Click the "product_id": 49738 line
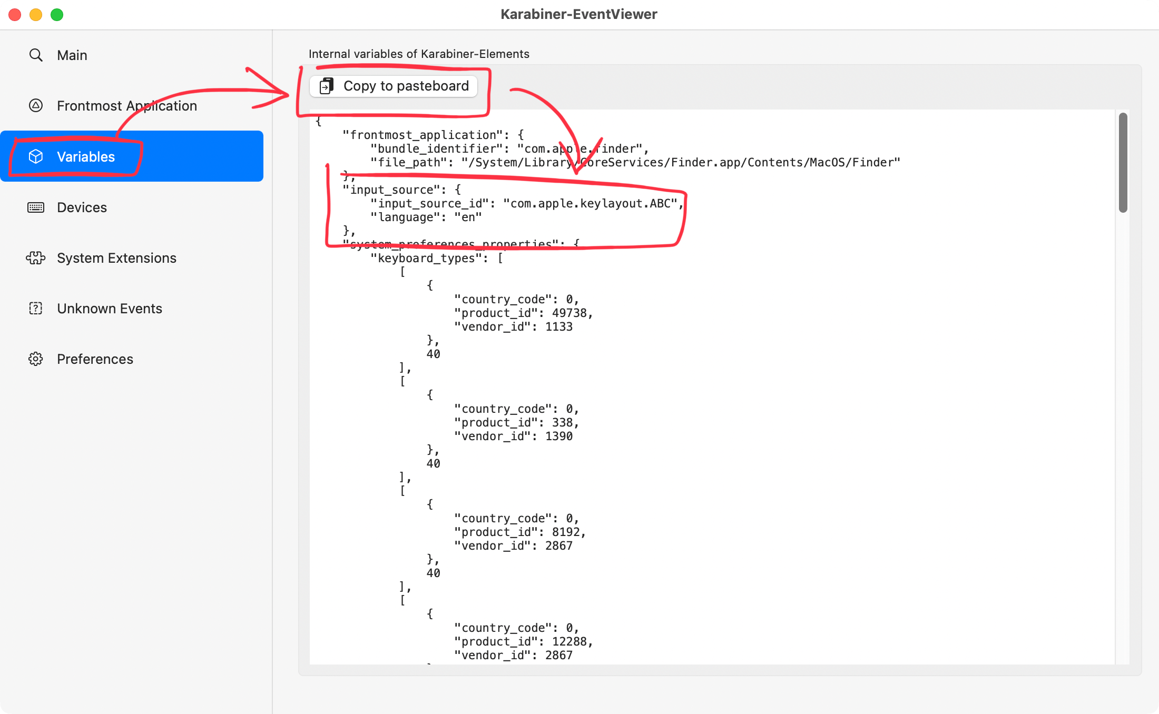The height and width of the screenshot is (714, 1159). point(524,313)
